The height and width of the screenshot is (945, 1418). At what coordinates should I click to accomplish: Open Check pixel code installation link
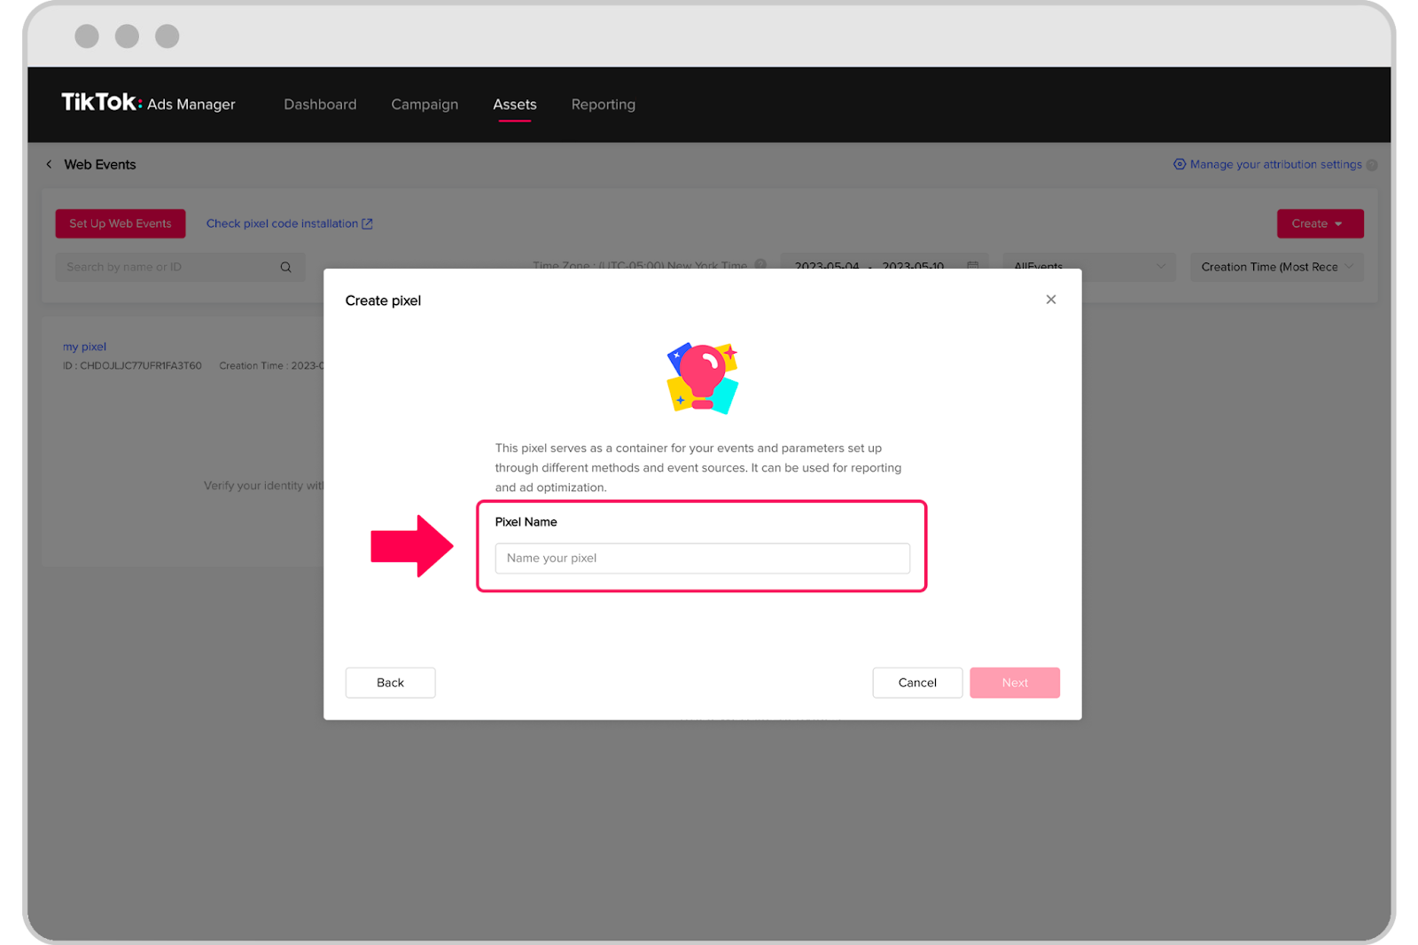[289, 223]
